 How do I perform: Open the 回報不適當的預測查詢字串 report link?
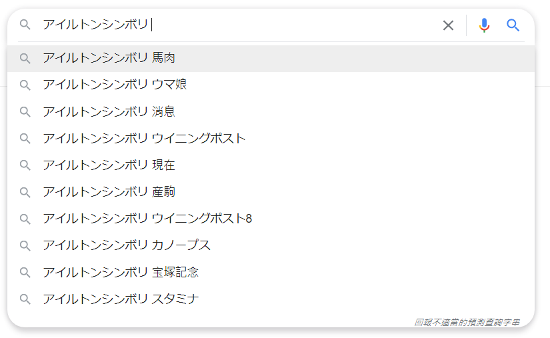(467, 322)
